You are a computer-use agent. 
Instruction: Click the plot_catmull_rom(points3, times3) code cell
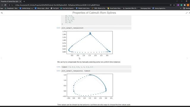[96, 71]
